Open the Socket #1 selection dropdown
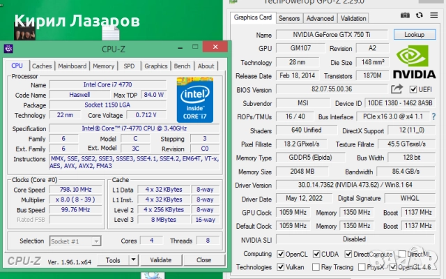446x279 pixels. (75, 241)
